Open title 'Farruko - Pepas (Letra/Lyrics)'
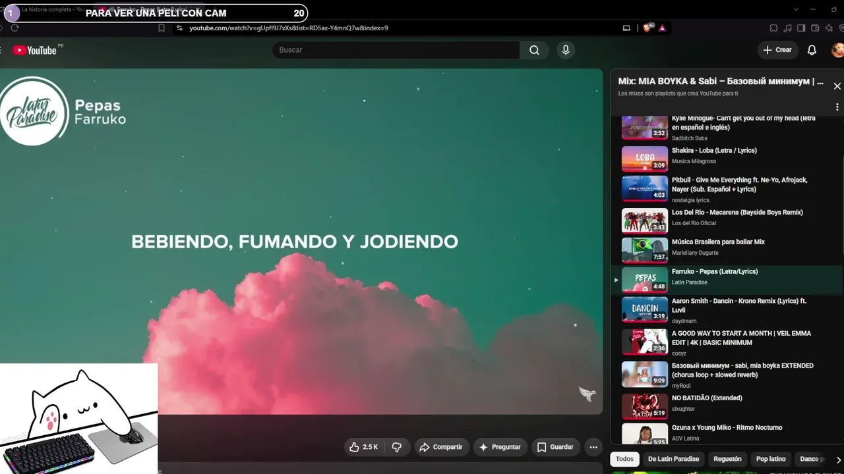The image size is (844, 474). click(x=715, y=272)
